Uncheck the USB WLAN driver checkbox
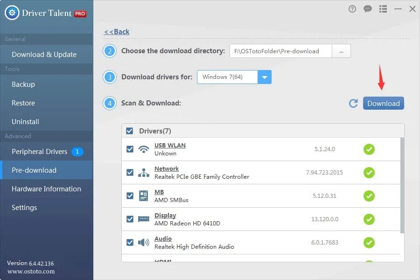Screen dimensions: 420x280 point(130,149)
